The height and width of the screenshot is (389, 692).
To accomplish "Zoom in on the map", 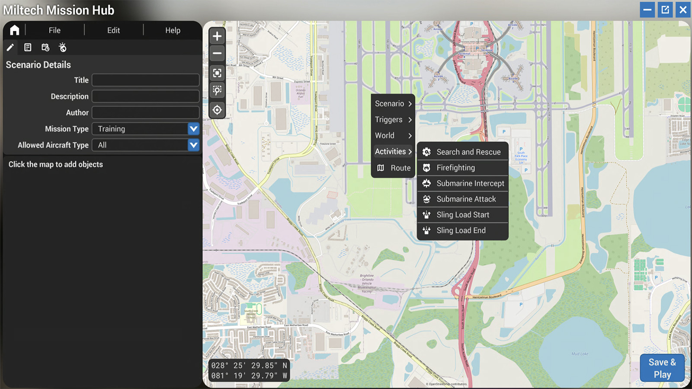I will (x=217, y=36).
